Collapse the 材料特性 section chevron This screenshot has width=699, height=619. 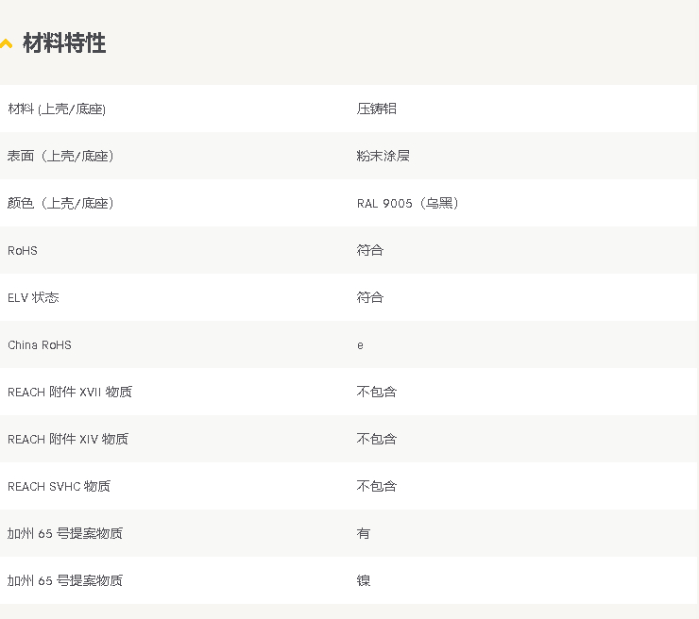pos(6,44)
